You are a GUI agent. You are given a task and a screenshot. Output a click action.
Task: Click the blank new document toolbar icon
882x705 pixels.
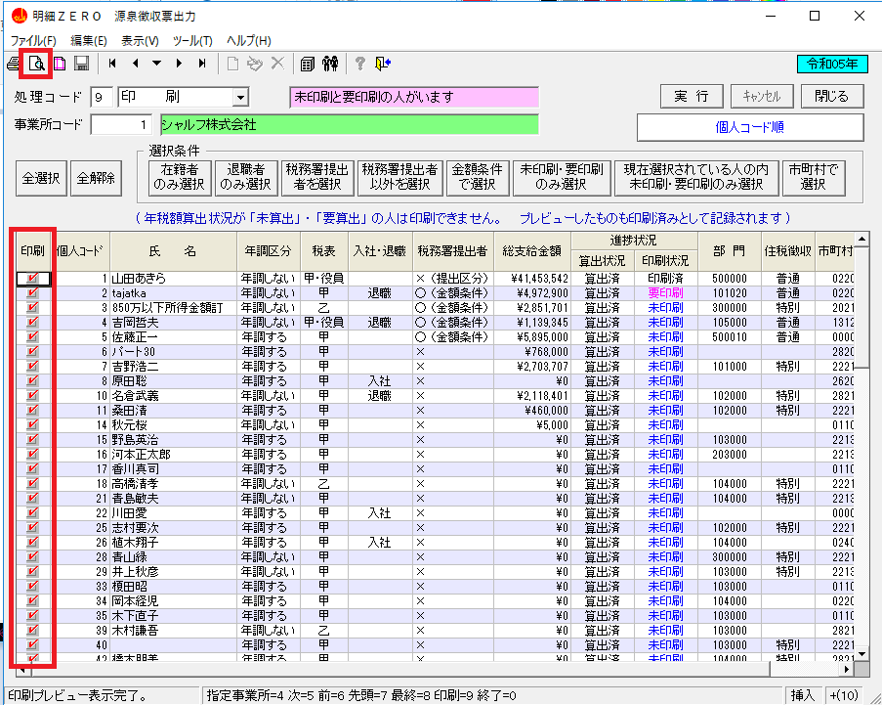232,64
